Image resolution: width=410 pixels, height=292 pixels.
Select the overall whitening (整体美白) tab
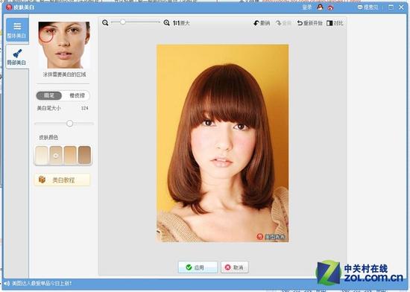(x=17, y=30)
